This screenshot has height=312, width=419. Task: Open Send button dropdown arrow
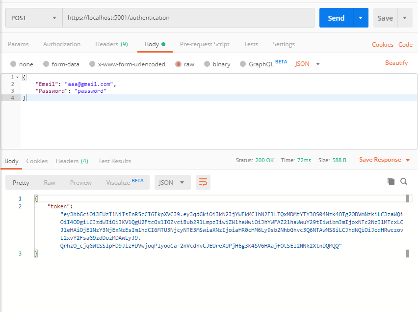[x=361, y=18]
